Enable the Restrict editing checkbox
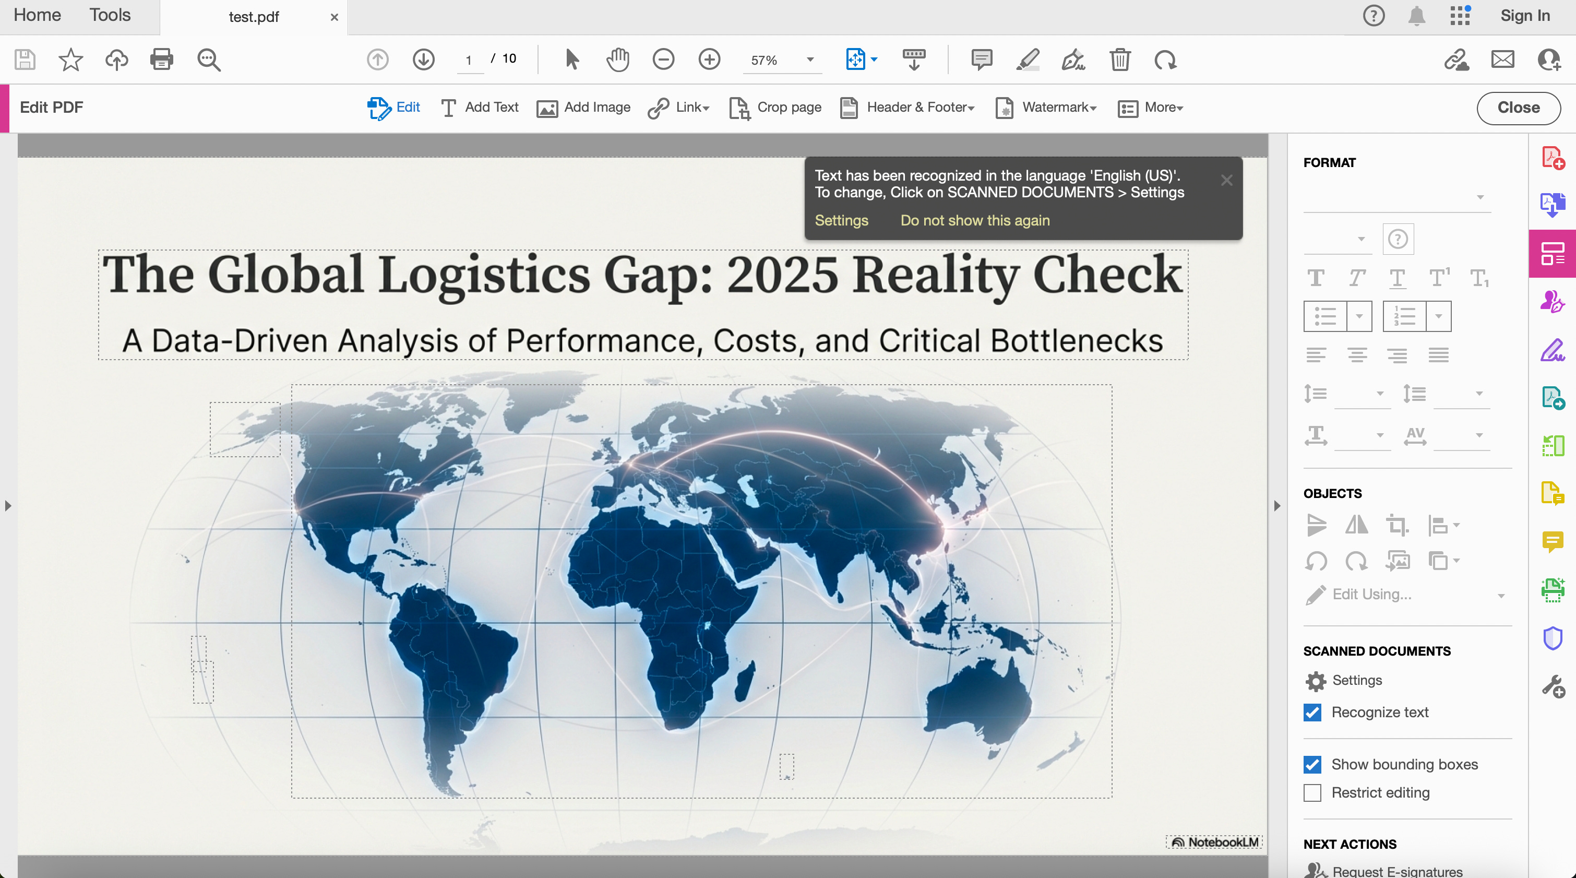The image size is (1576, 878). click(1312, 793)
